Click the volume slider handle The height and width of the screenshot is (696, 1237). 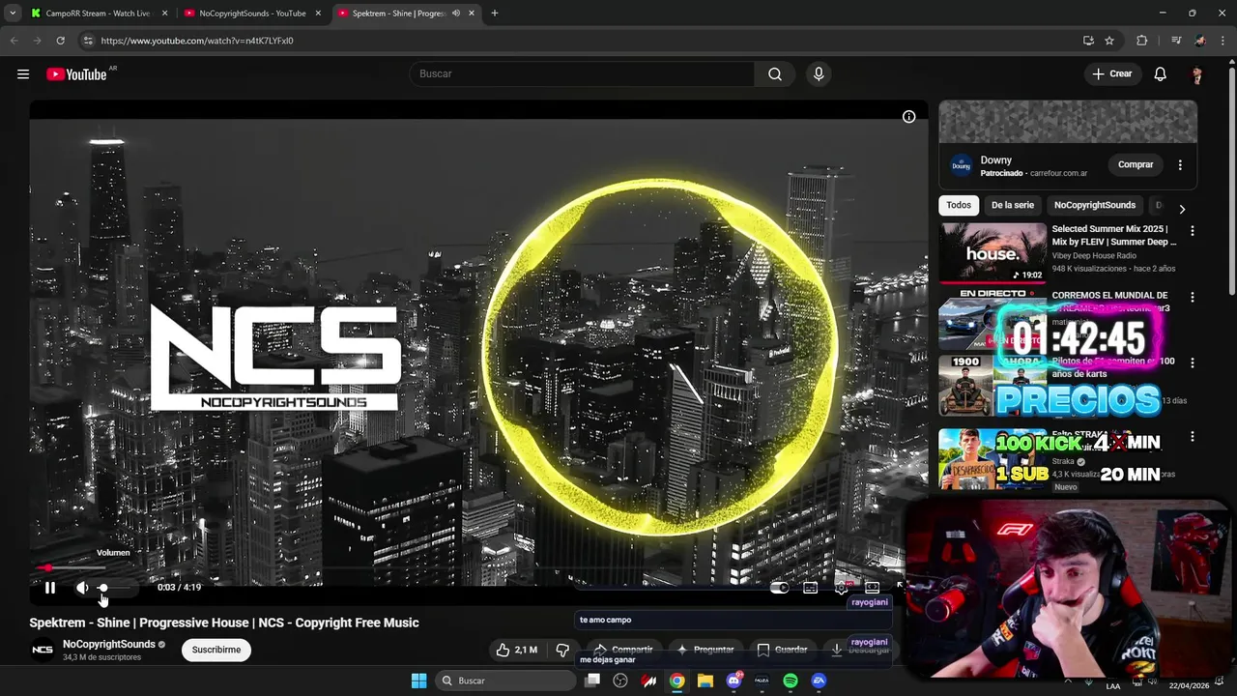pos(103,588)
